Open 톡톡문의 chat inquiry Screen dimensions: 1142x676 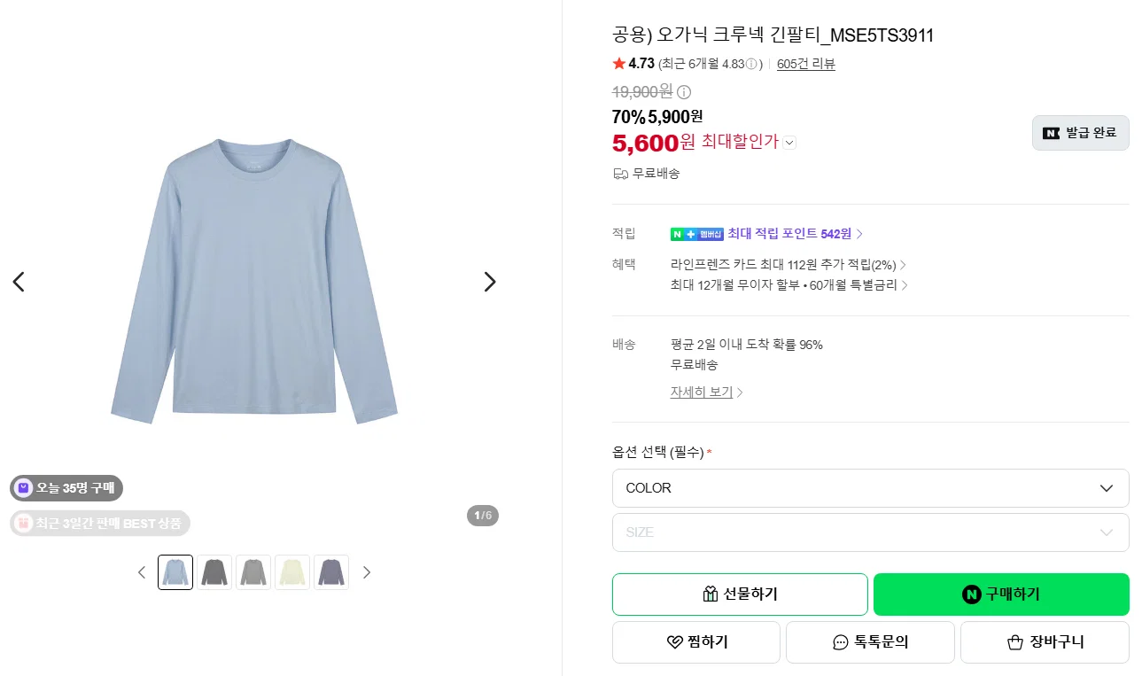click(870, 642)
